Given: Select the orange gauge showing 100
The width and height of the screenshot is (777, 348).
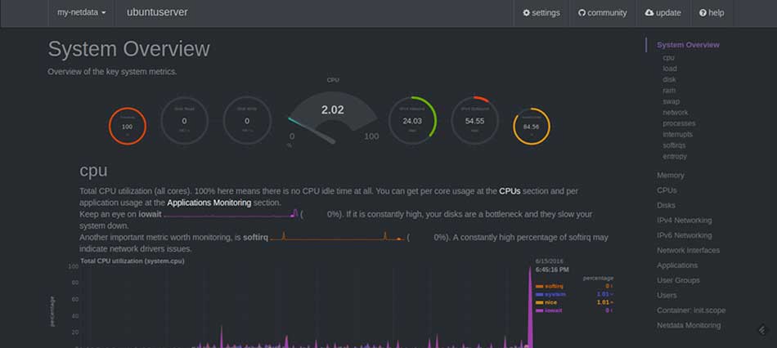Looking at the screenshot, I should click(127, 126).
